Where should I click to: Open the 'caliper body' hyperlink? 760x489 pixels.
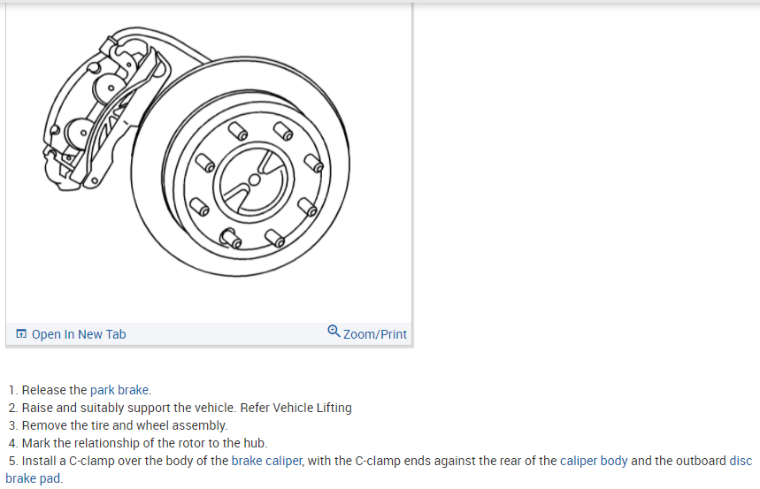click(x=594, y=461)
